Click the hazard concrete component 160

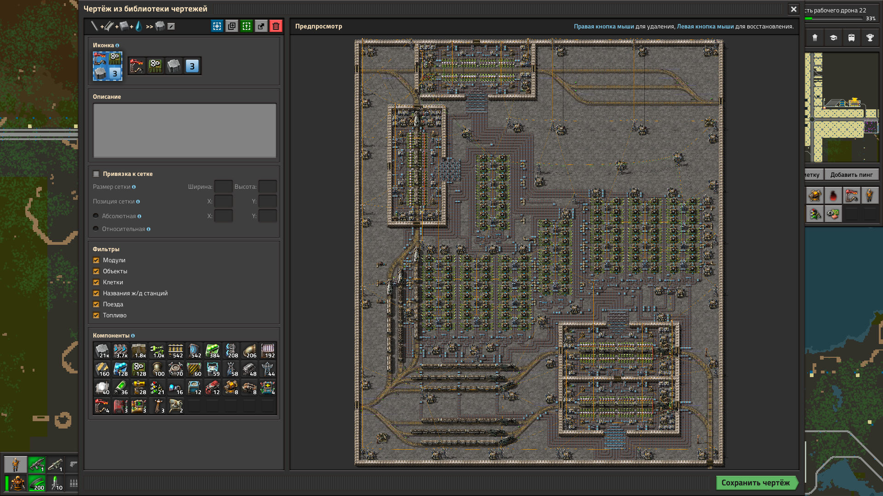[x=102, y=369]
